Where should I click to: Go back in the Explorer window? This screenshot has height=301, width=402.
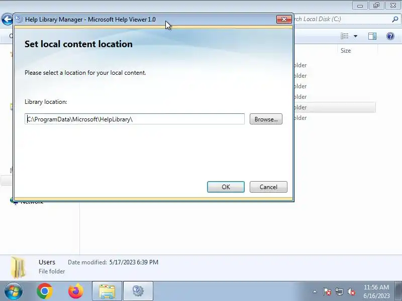7,19
